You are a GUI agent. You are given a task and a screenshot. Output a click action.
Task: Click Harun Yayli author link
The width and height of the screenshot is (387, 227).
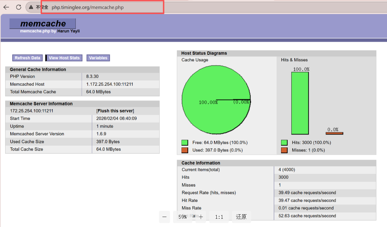point(68,31)
